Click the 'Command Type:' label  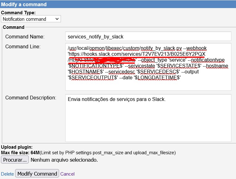coord(19,13)
